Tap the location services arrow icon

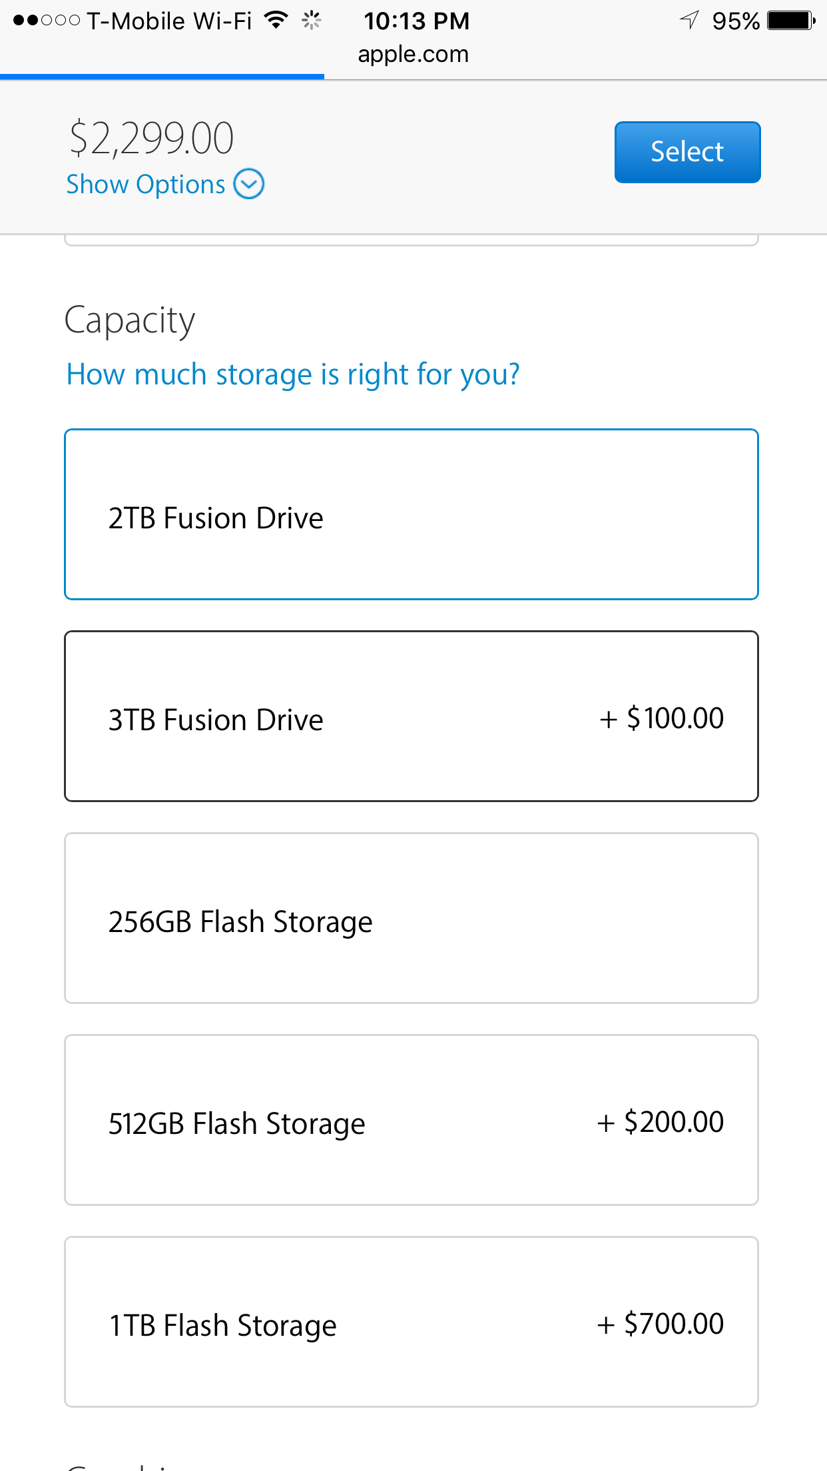(690, 20)
